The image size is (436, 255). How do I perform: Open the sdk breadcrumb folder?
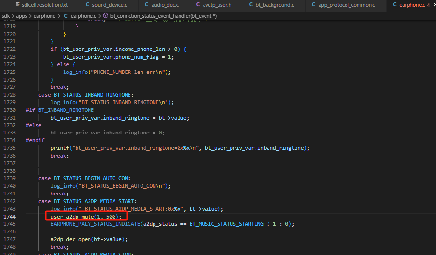(6, 16)
